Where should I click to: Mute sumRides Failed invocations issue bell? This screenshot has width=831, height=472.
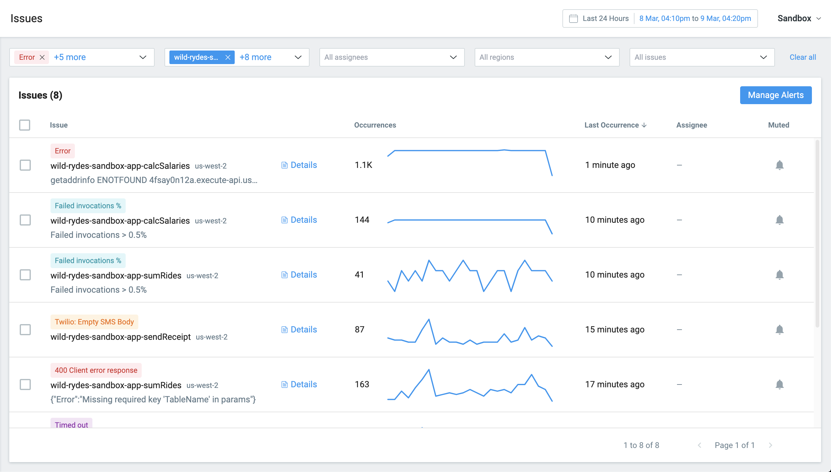[x=779, y=275]
